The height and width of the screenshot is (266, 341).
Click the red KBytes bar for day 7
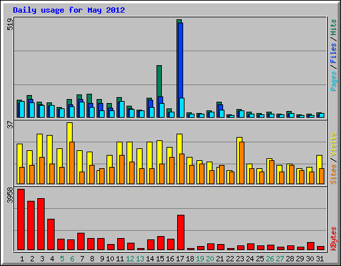[x=81, y=241]
